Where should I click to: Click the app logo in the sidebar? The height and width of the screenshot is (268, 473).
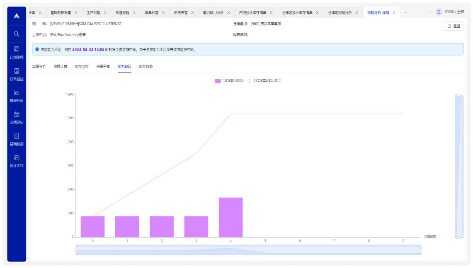coord(17,16)
